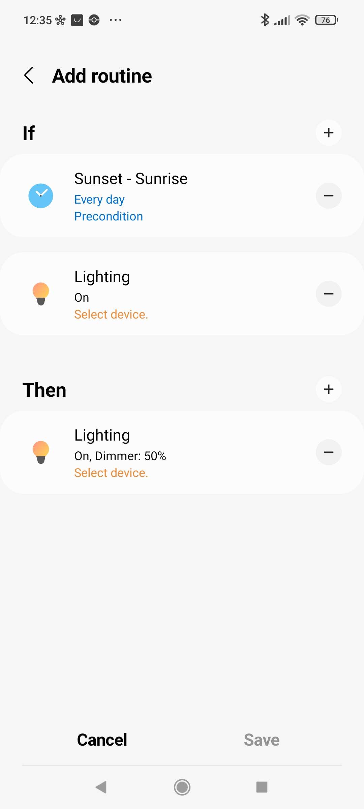Add a new Then action with plus
The height and width of the screenshot is (809, 364).
coord(329,389)
